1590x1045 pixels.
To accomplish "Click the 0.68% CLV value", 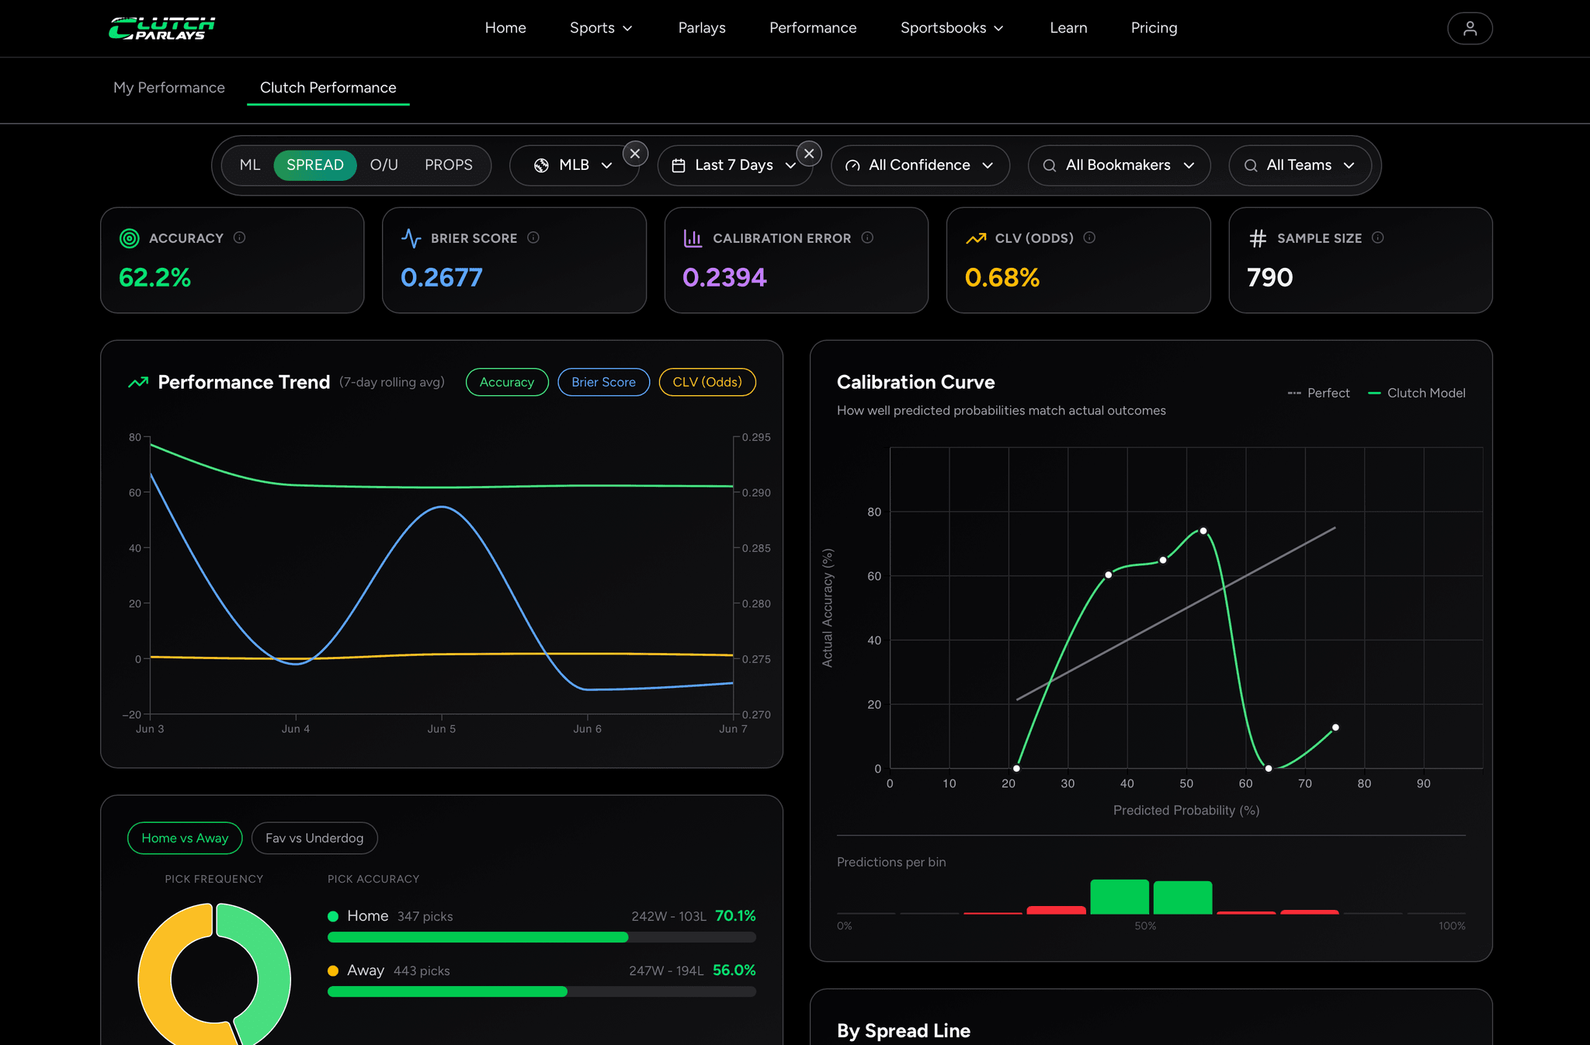I will pyautogui.click(x=1002, y=277).
